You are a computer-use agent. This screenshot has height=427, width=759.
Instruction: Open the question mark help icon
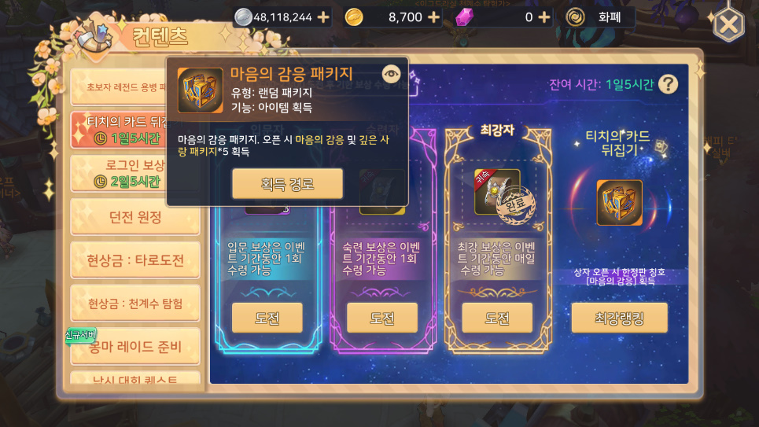click(668, 84)
